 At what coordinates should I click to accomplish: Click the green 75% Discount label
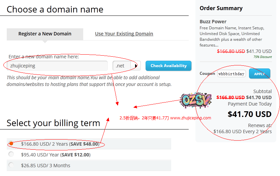(x=262, y=57)
